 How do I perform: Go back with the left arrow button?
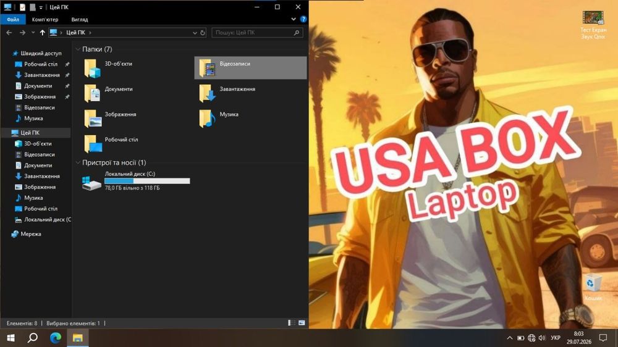coord(9,33)
